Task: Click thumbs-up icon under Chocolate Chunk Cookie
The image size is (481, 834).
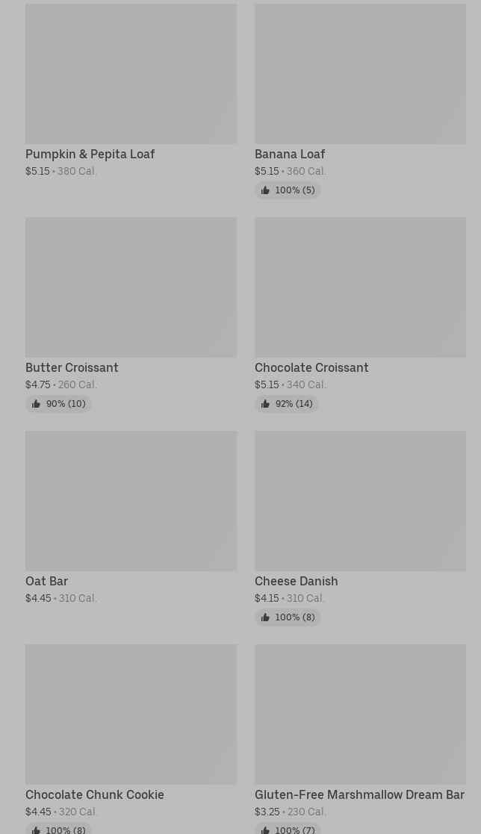Action: point(36,830)
